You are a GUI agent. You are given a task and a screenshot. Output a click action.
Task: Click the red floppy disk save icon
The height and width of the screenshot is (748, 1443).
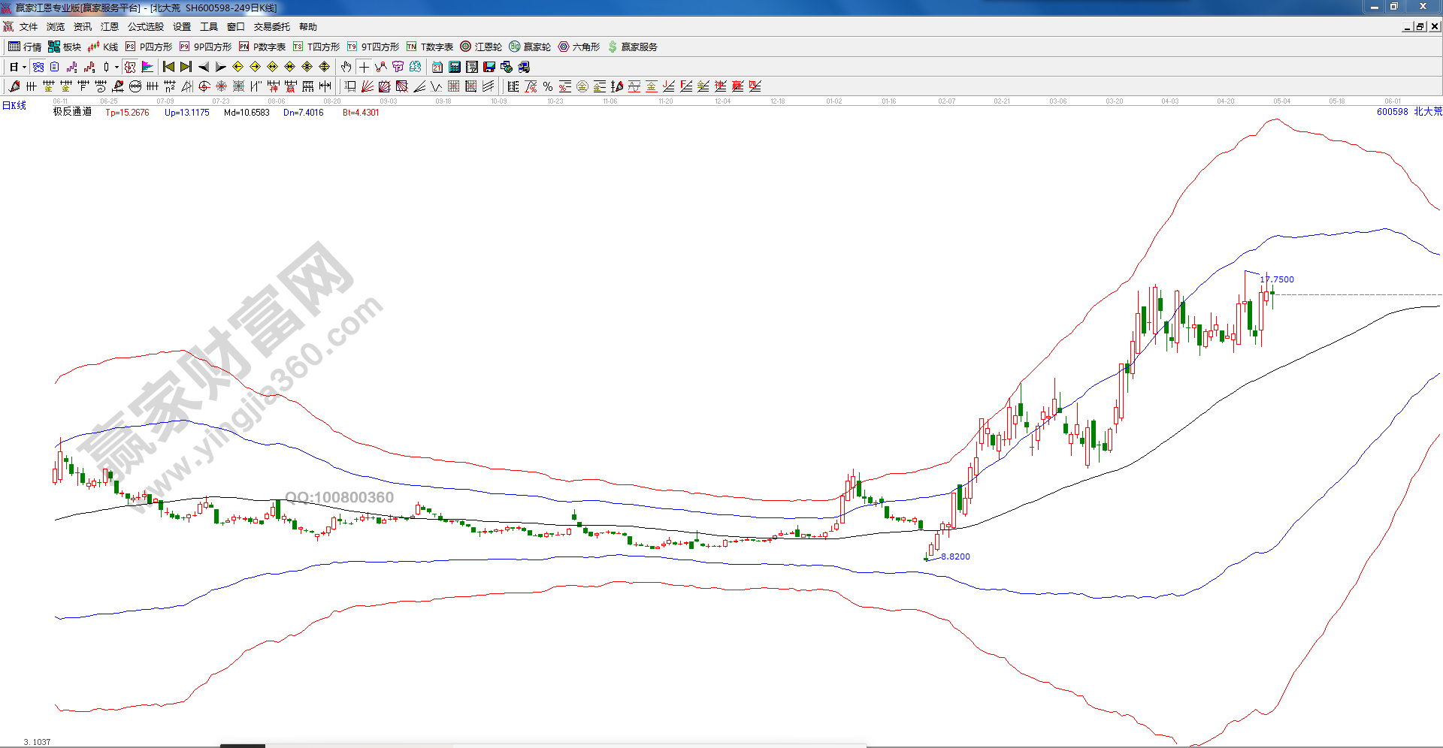tap(489, 67)
